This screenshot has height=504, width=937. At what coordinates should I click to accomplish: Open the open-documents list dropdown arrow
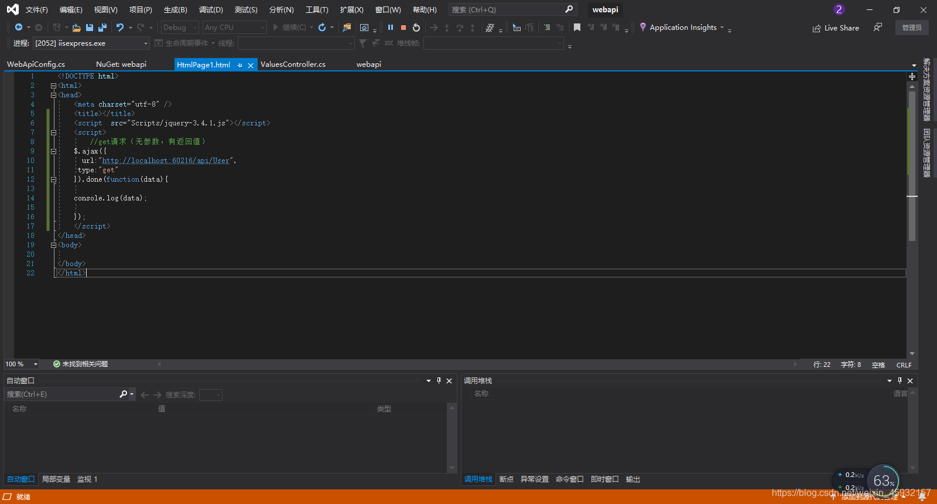tap(914, 65)
